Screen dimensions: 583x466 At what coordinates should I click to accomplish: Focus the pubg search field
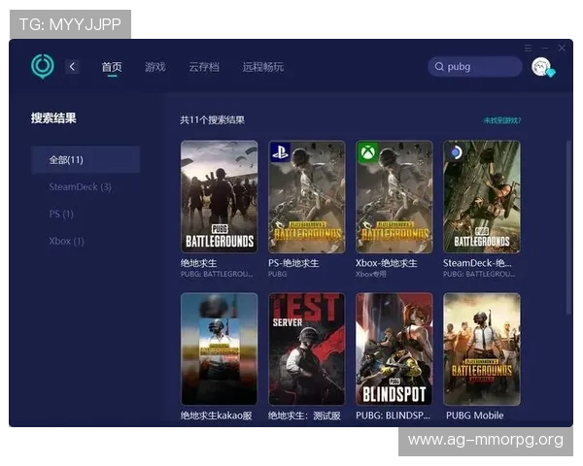coord(475,67)
